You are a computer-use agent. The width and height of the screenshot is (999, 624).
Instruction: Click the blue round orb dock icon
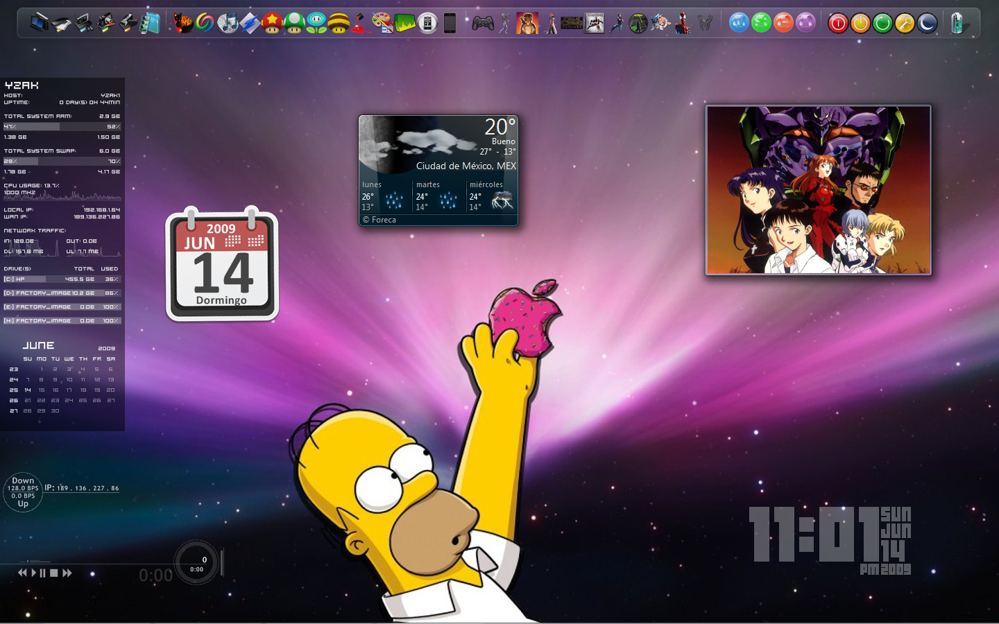739,24
